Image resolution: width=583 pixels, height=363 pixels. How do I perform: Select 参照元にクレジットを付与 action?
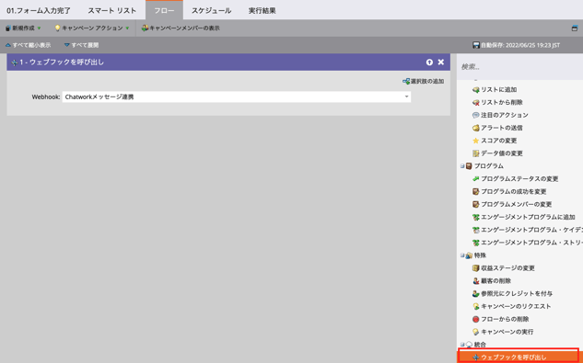click(x=512, y=293)
